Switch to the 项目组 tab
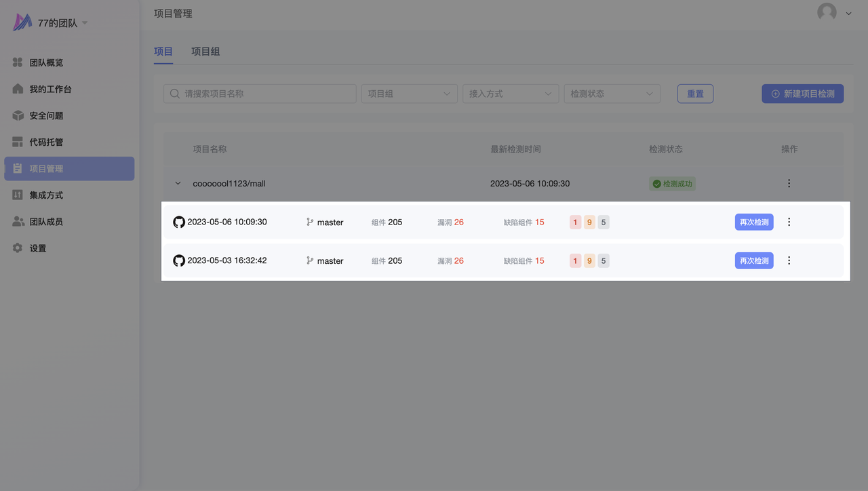The height and width of the screenshot is (491, 868). tap(205, 52)
